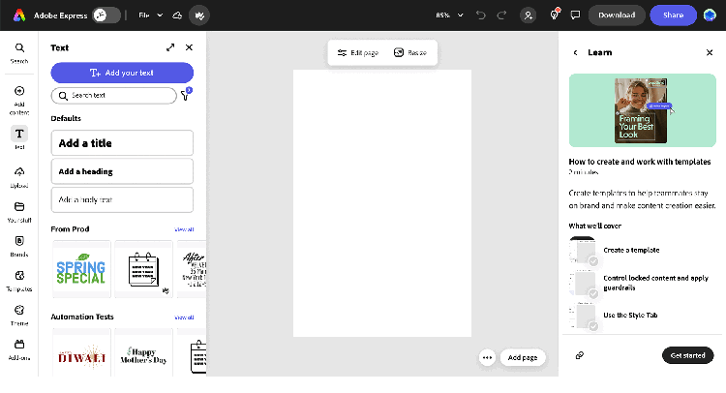The width and height of the screenshot is (726, 393).
Task: Click the Get started button
Action: [x=687, y=355]
